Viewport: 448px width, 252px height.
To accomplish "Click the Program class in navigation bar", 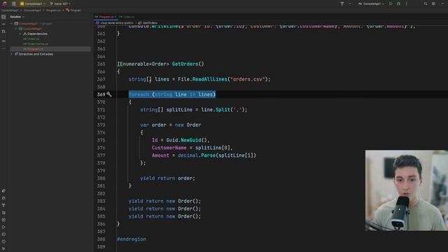I will tap(73, 10).
